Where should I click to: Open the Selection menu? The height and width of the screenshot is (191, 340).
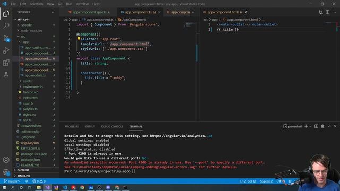[36, 4]
